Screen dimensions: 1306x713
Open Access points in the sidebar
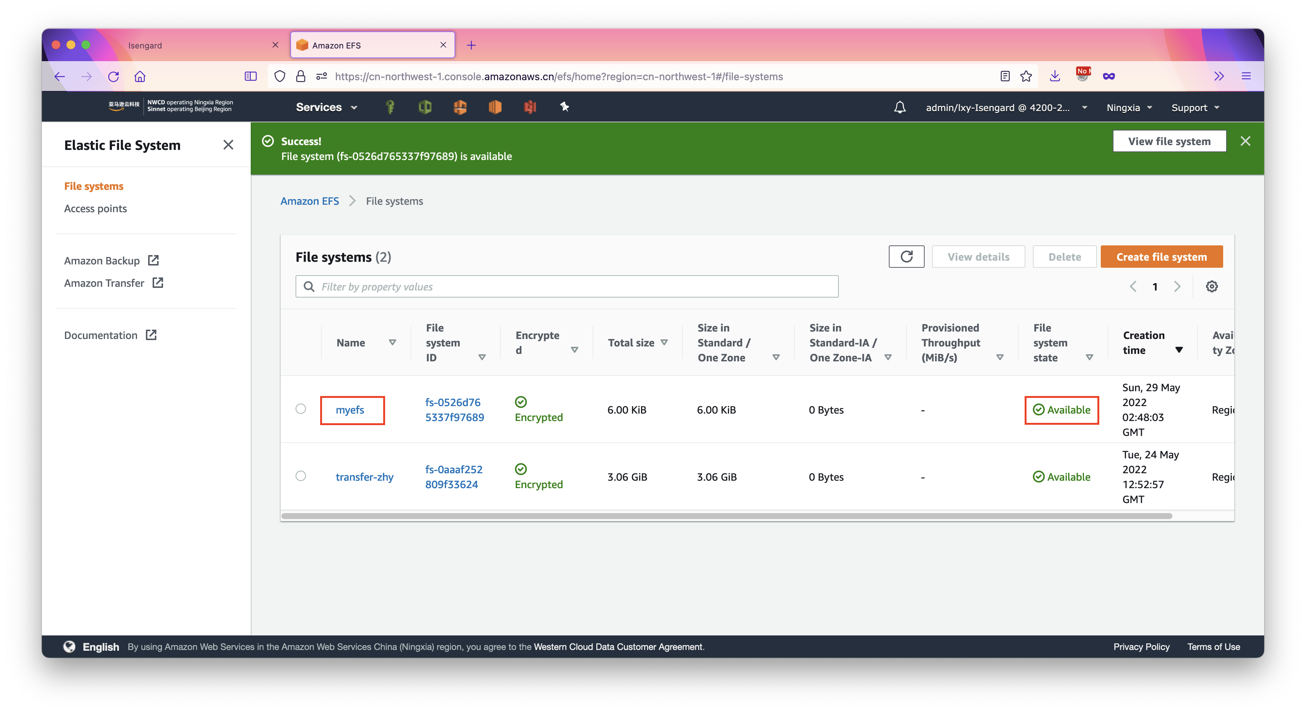coord(95,208)
